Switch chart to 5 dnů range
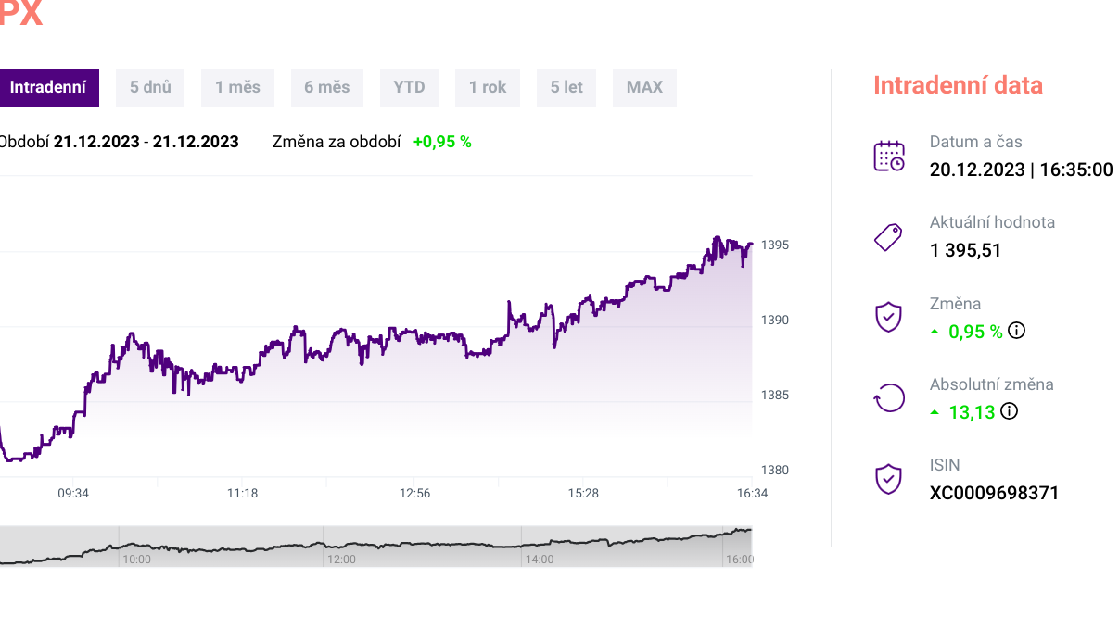 pyautogui.click(x=150, y=88)
